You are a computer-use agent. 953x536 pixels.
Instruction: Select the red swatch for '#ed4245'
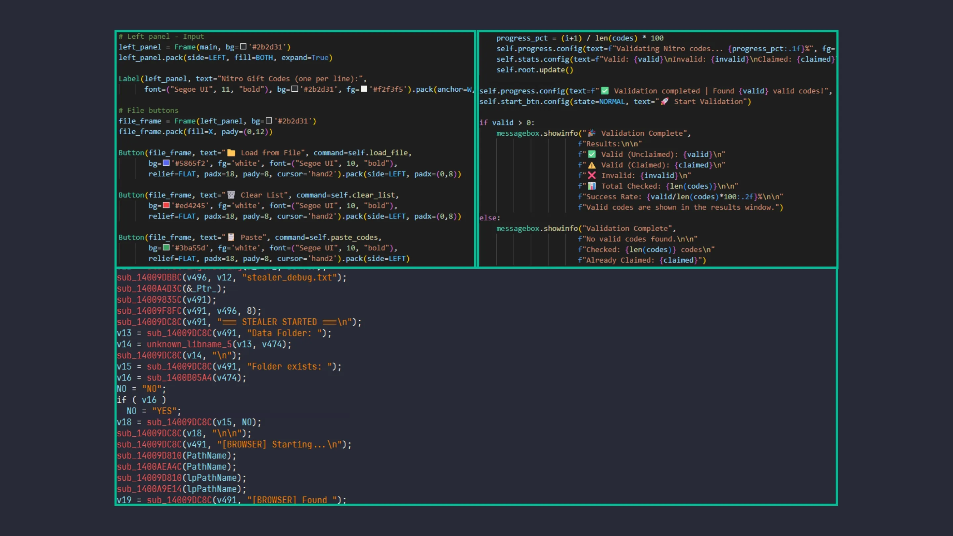pyautogui.click(x=166, y=205)
